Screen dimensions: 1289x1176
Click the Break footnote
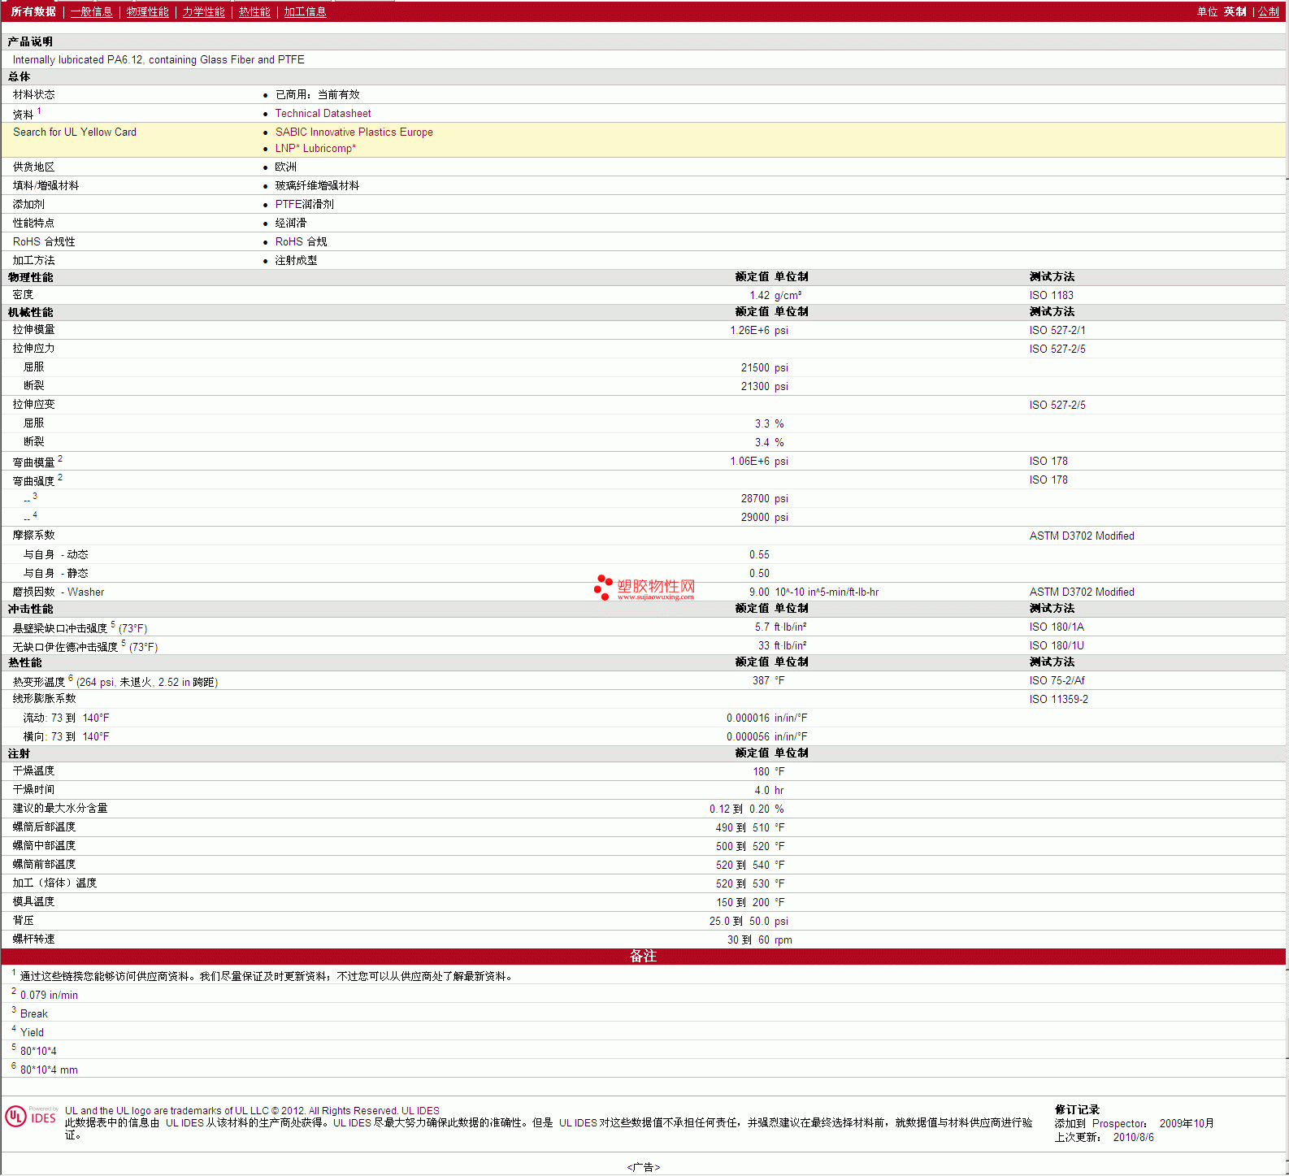[x=34, y=1014]
